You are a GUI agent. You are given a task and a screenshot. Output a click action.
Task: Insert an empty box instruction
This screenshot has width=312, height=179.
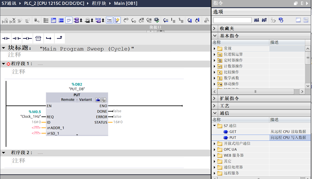[x=38, y=38]
